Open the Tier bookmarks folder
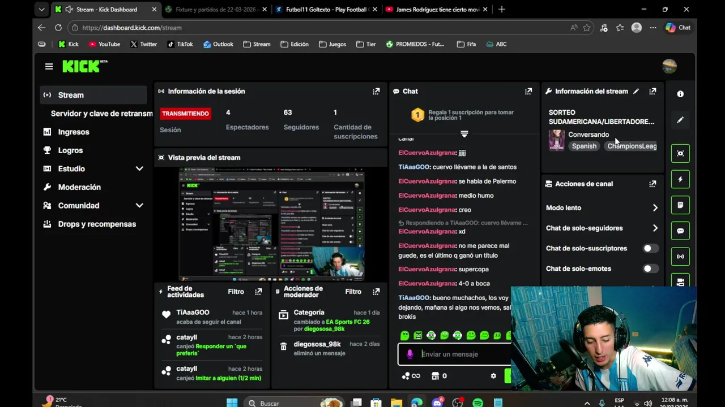725x407 pixels. click(366, 44)
